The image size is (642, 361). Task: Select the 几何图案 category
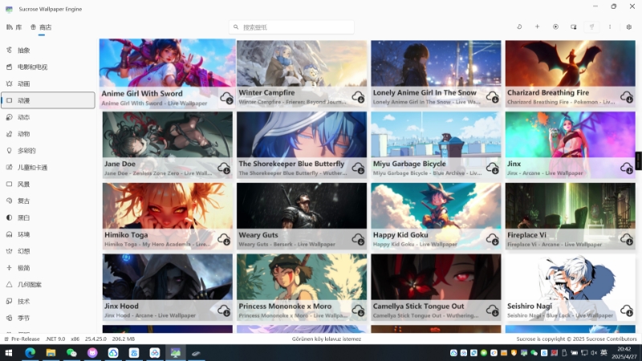[48, 286]
